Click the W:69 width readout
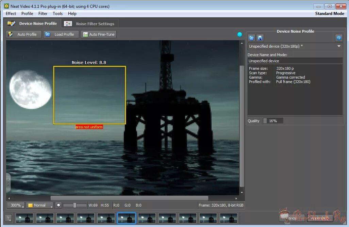349x227 pixels. [93, 205]
